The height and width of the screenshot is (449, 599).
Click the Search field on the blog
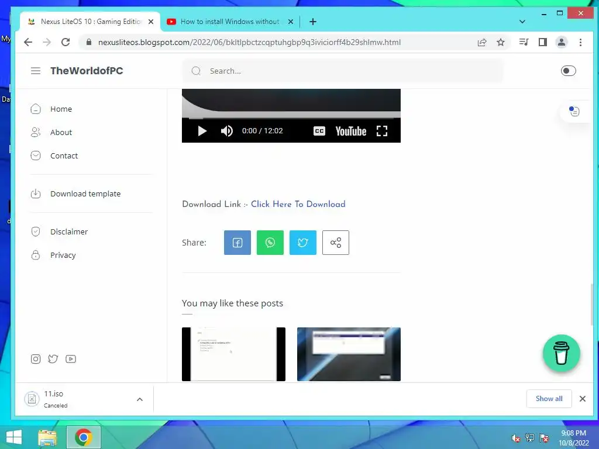click(x=342, y=71)
